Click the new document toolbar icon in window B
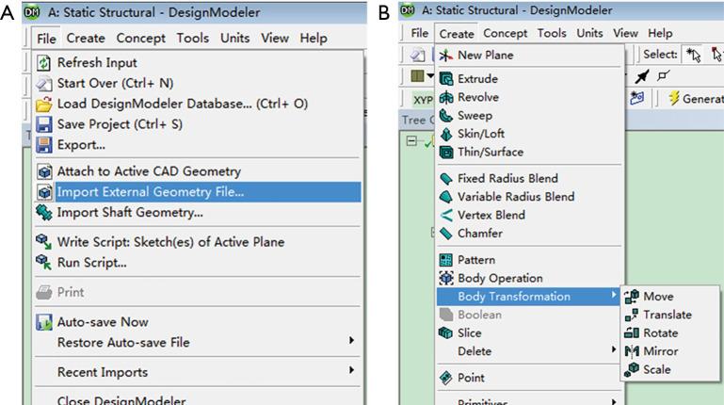Image resolution: width=724 pixels, height=405 pixels. (x=418, y=55)
